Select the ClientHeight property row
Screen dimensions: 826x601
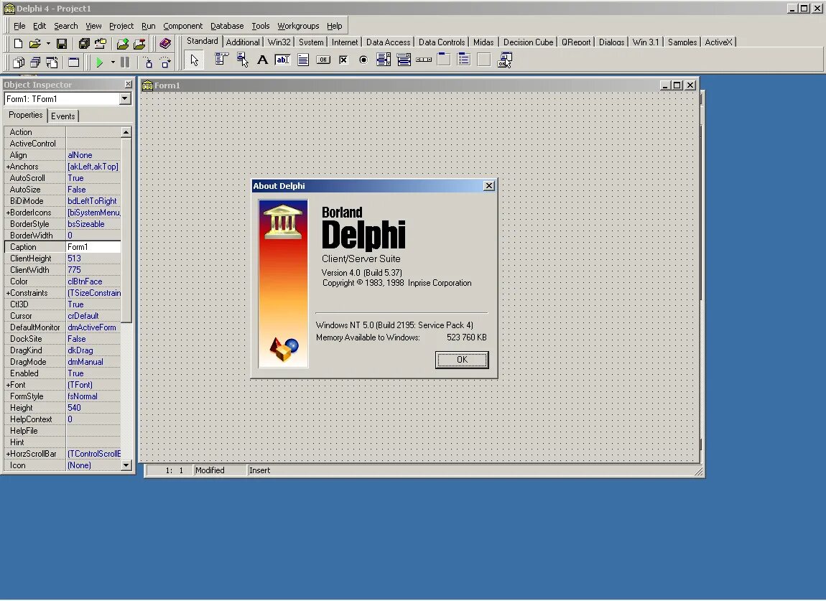coord(62,258)
